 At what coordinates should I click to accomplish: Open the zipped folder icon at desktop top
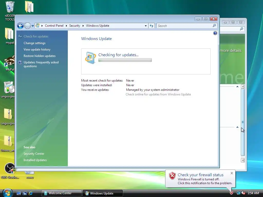tap(29, 7)
